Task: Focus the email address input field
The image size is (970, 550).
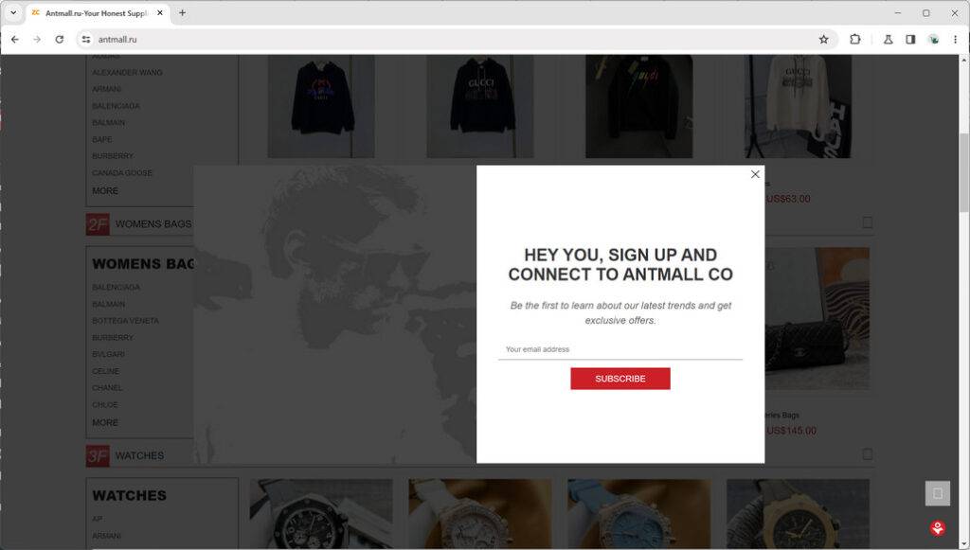Action: [620, 349]
